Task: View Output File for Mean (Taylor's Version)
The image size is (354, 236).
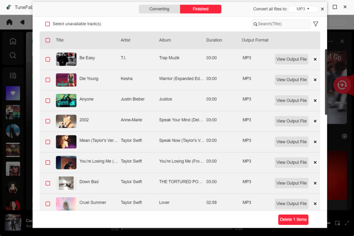Action: (x=292, y=142)
